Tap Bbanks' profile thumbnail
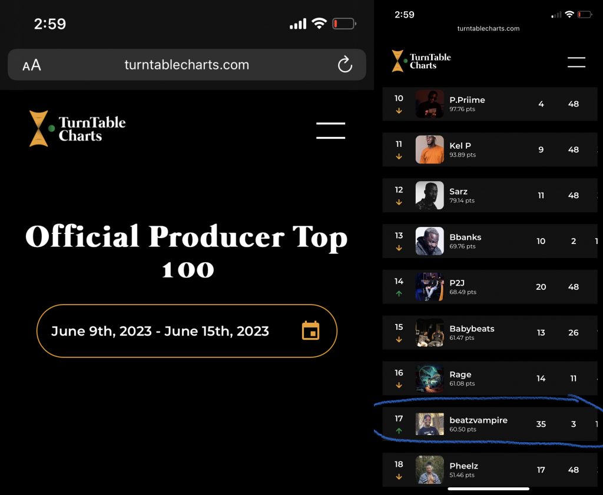 click(429, 241)
